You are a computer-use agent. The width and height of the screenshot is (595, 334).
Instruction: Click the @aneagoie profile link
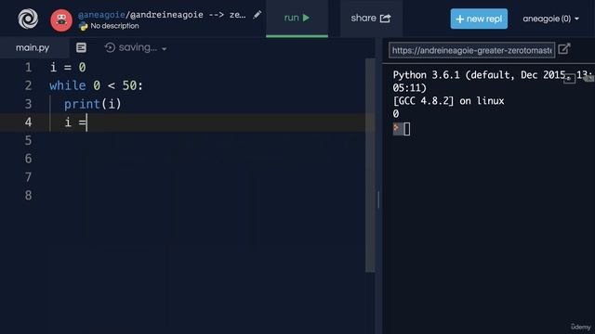point(101,15)
